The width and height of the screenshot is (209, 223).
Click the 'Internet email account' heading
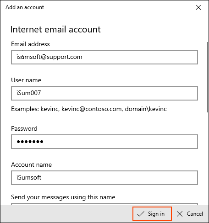(55, 29)
